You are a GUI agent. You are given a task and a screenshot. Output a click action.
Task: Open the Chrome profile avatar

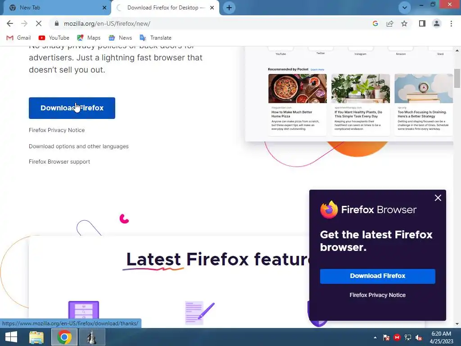(437, 23)
